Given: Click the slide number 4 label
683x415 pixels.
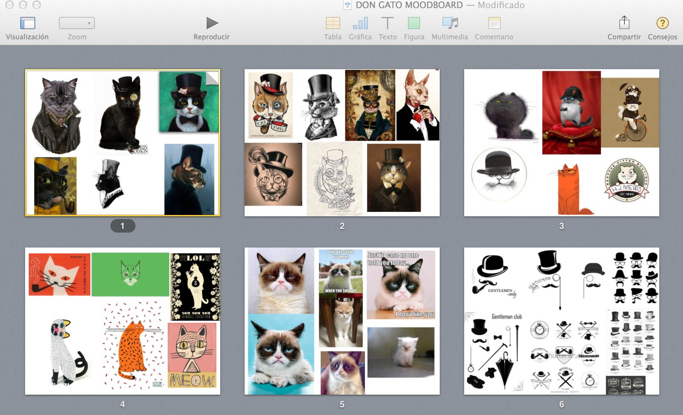Looking at the screenshot, I should [123, 404].
